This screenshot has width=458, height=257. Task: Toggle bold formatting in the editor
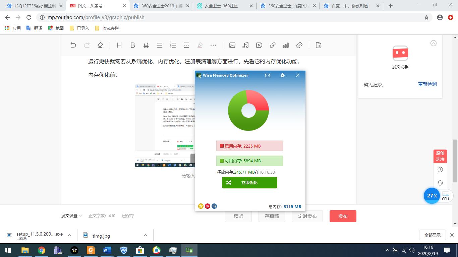132,45
